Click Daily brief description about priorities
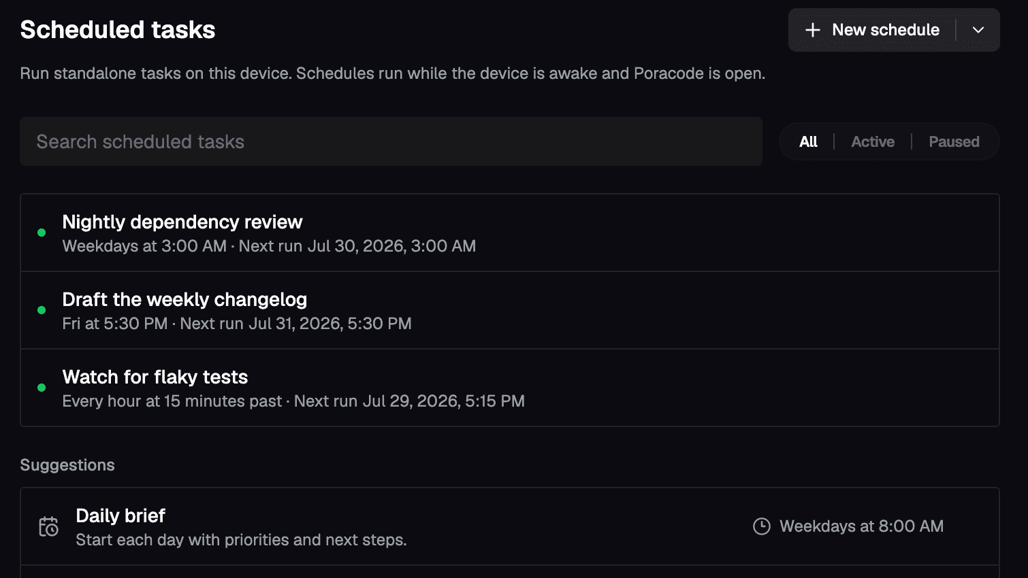The height and width of the screenshot is (578, 1028). tap(241, 540)
